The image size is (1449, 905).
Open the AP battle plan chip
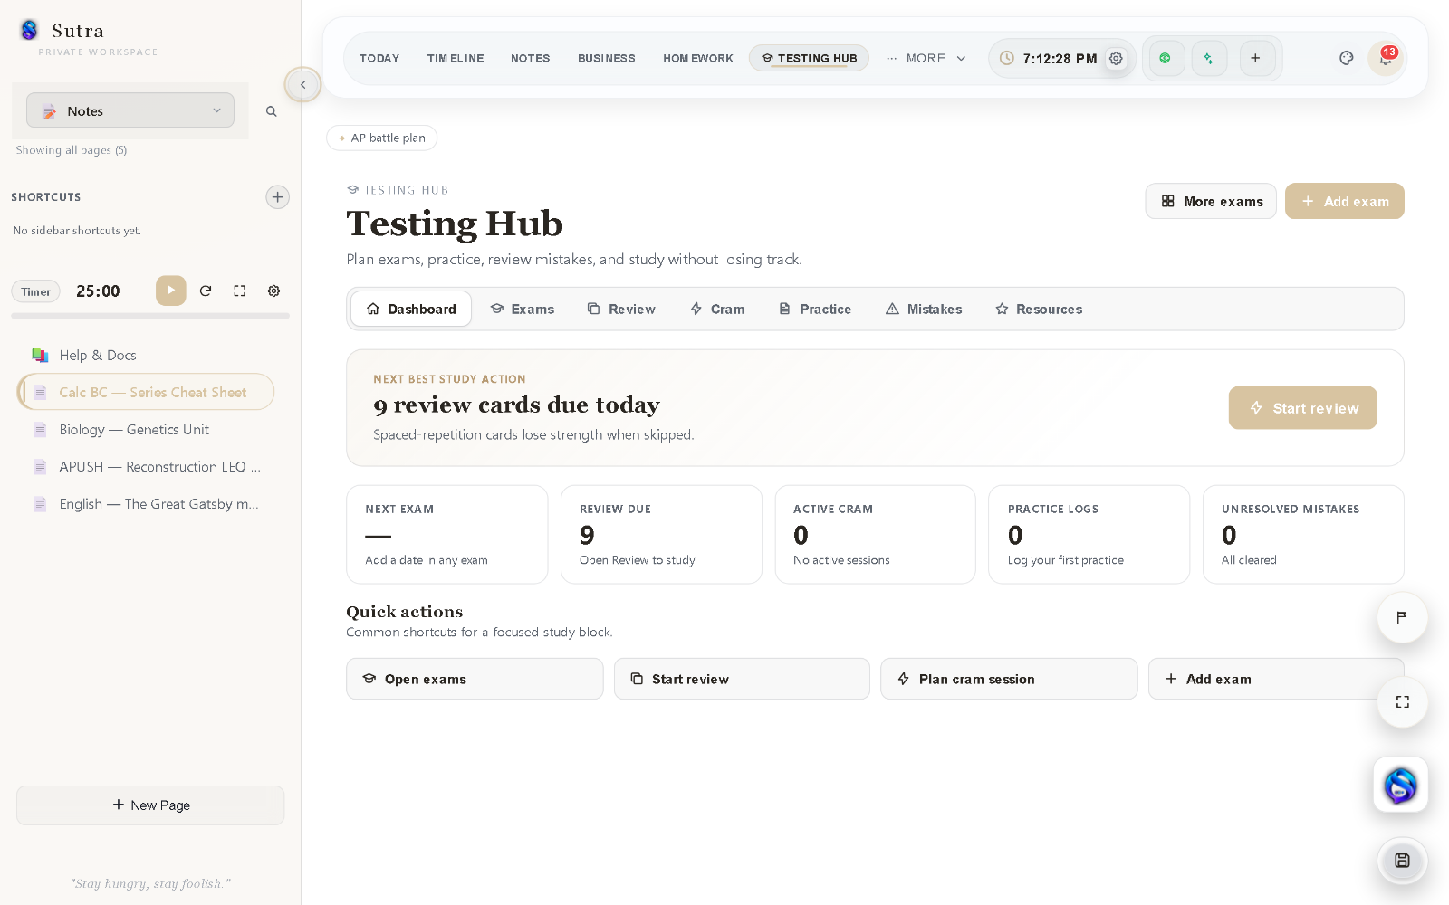381,138
